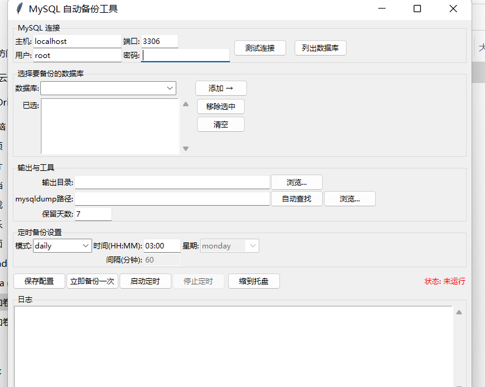Screen dimensions: 485x387
Task: Click the 立即备份一次 button
Action: pyautogui.click(x=92, y=281)
